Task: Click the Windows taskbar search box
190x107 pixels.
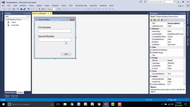Action: (31, 104)
